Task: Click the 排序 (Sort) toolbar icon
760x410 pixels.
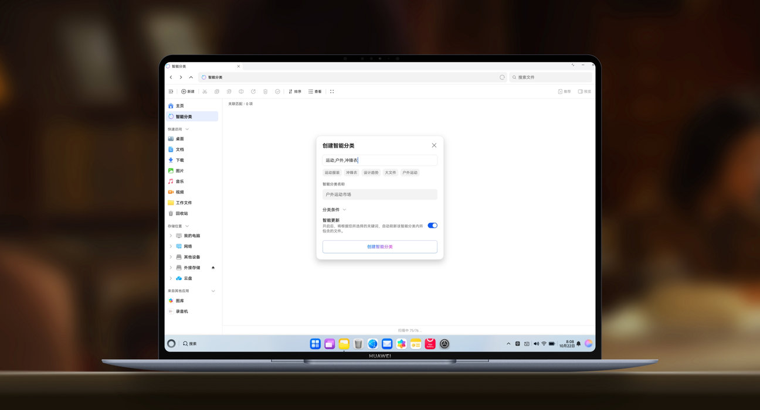Action: point(295,91)
